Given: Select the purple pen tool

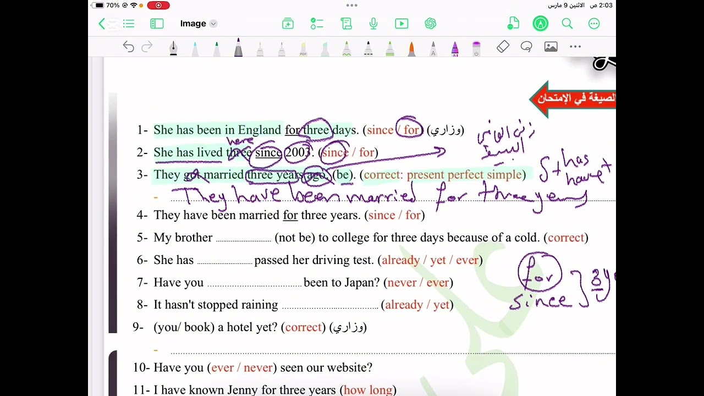Looking at the screenshot, I should 238,47.
